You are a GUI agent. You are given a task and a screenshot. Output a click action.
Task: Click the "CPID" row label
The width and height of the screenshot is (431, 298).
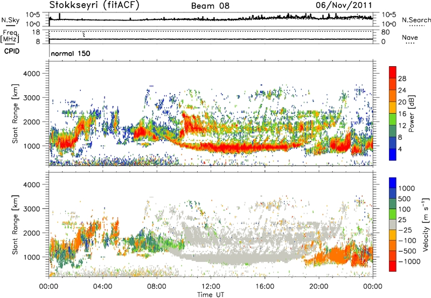12,51
